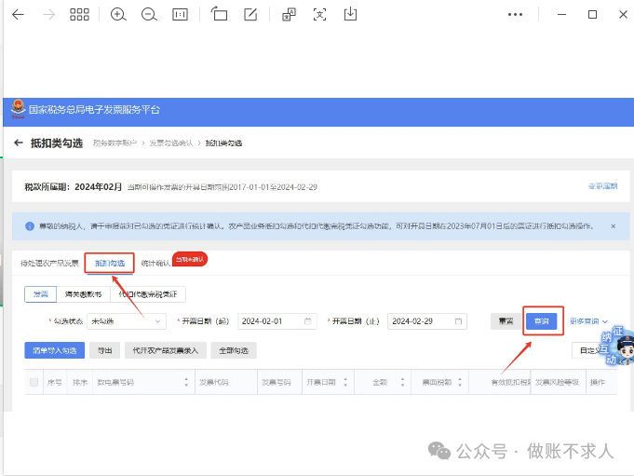Switch to the 统计确认 tab

155,264
